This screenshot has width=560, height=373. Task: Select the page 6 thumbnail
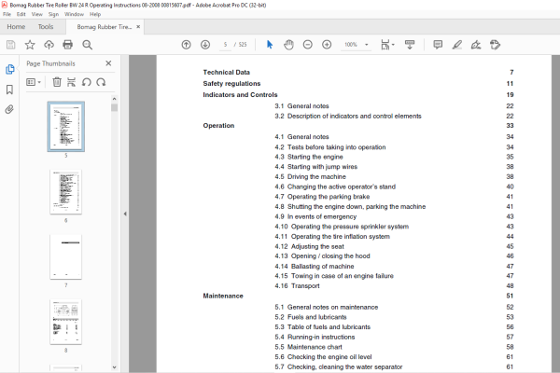tap(65, 192)
